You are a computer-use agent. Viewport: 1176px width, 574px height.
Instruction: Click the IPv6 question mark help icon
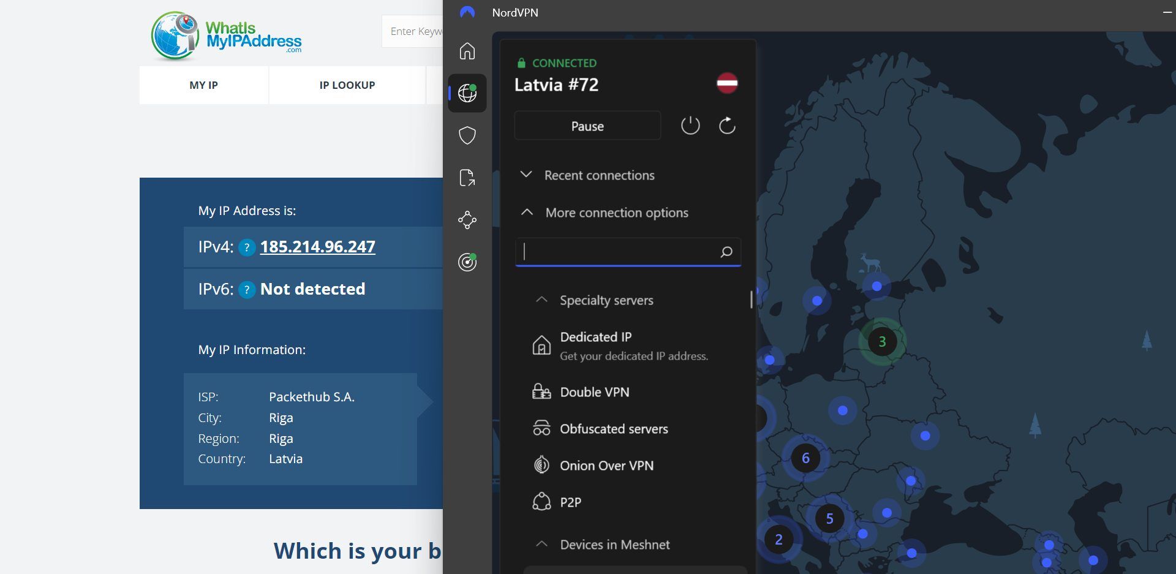point(247,289)
